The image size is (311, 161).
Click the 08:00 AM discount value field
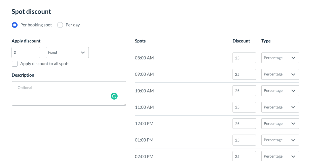click(244, 58)
